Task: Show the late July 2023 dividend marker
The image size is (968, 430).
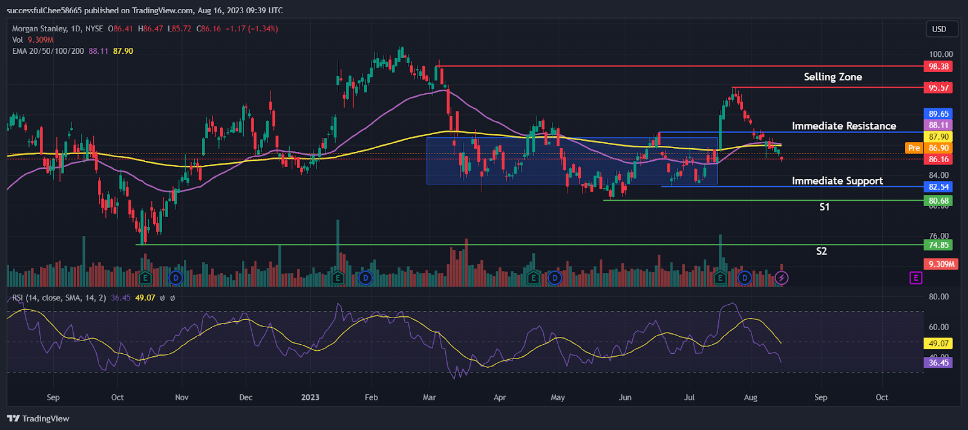Action: point(745,278)
